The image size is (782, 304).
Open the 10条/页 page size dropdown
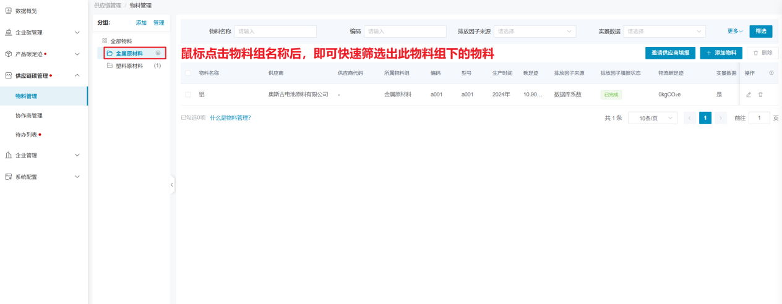pyautogui.click(x=652, y=118)
